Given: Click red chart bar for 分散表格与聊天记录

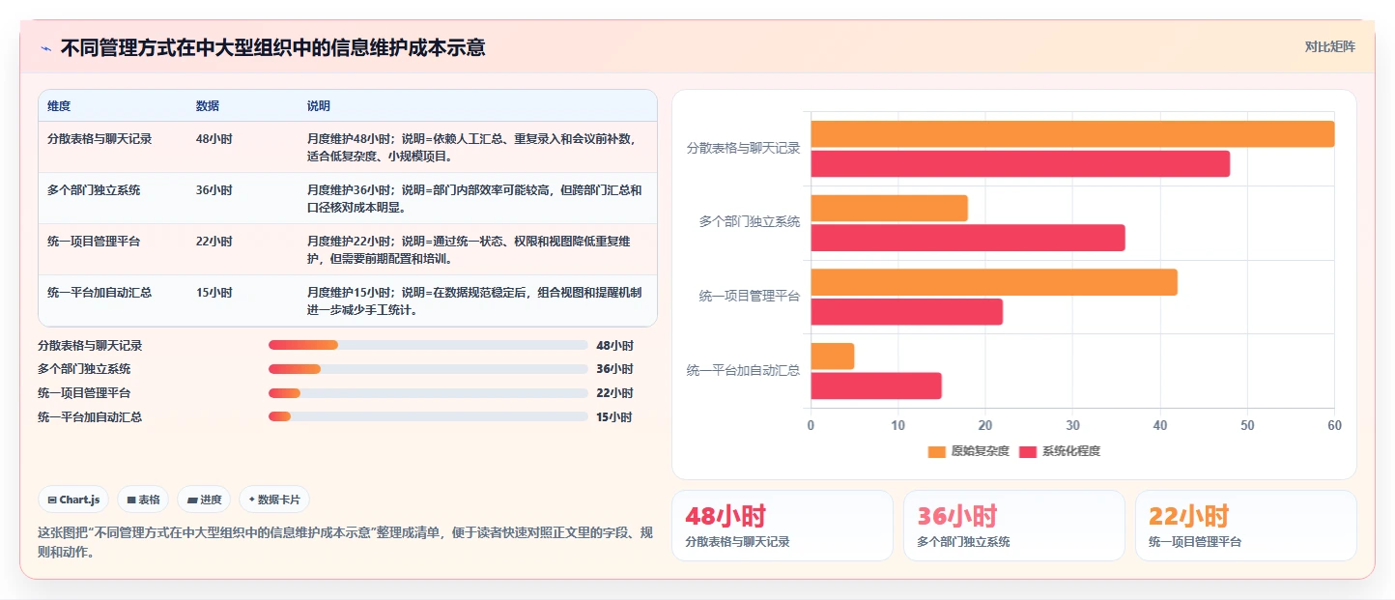Looking at the screenshot, I should click(1020, 164).
